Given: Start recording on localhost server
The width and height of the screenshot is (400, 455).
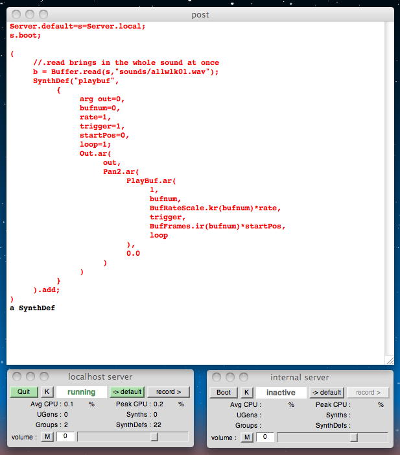Looking at the screenshot, I should [x=169, y=392].
